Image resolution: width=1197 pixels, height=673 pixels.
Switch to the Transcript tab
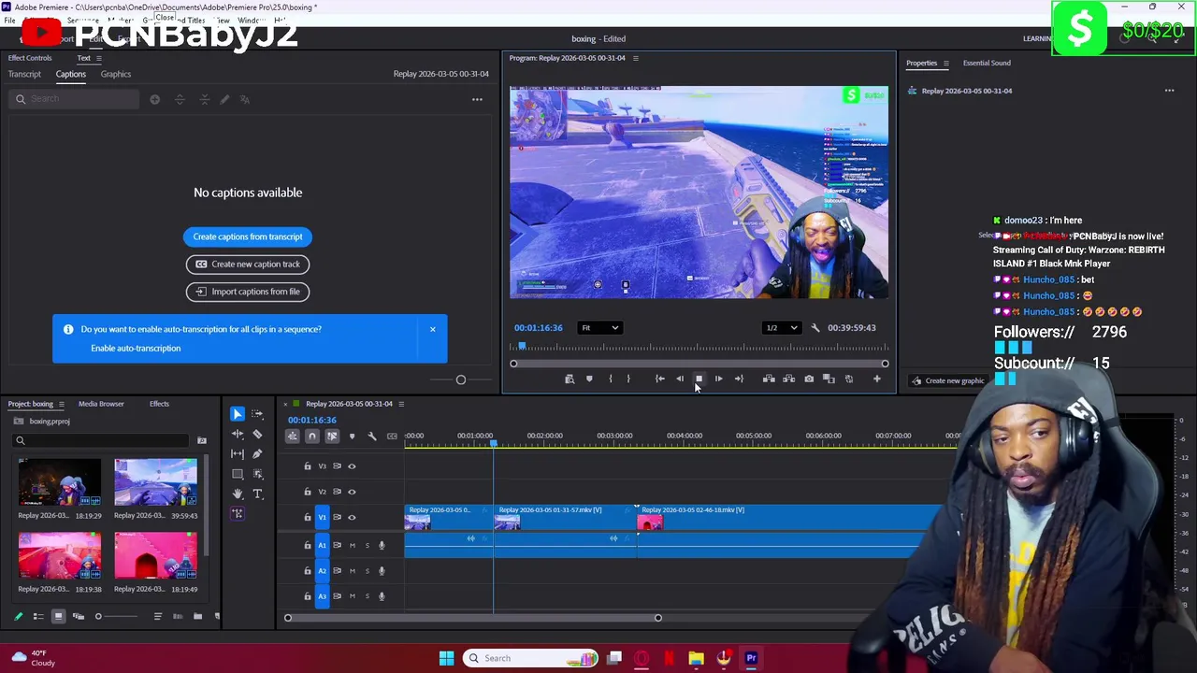point(24,74)
